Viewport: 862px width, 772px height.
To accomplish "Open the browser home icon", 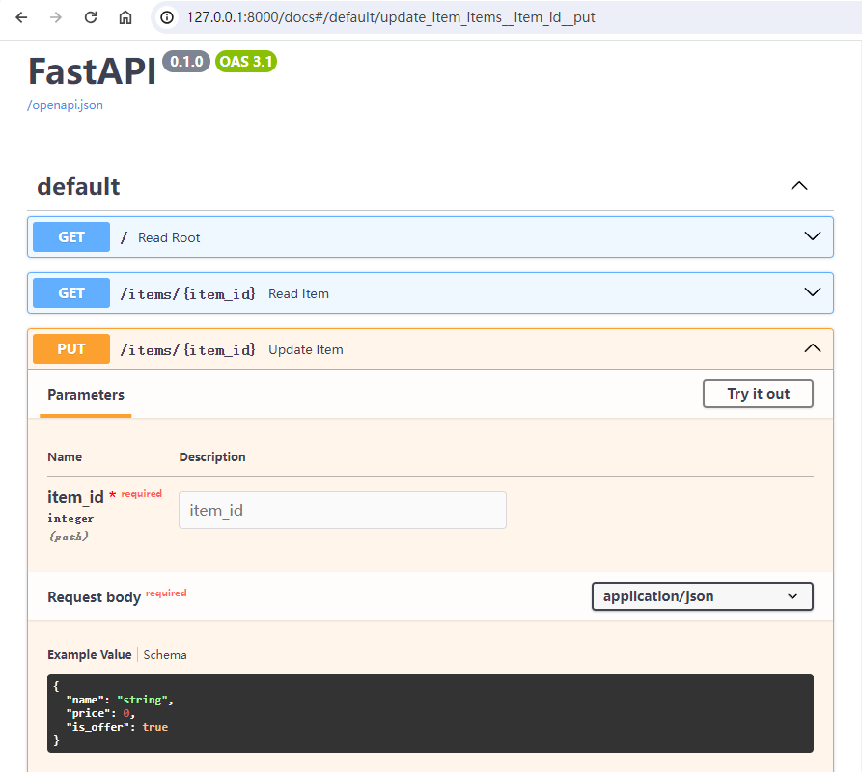I will [125, 17].
